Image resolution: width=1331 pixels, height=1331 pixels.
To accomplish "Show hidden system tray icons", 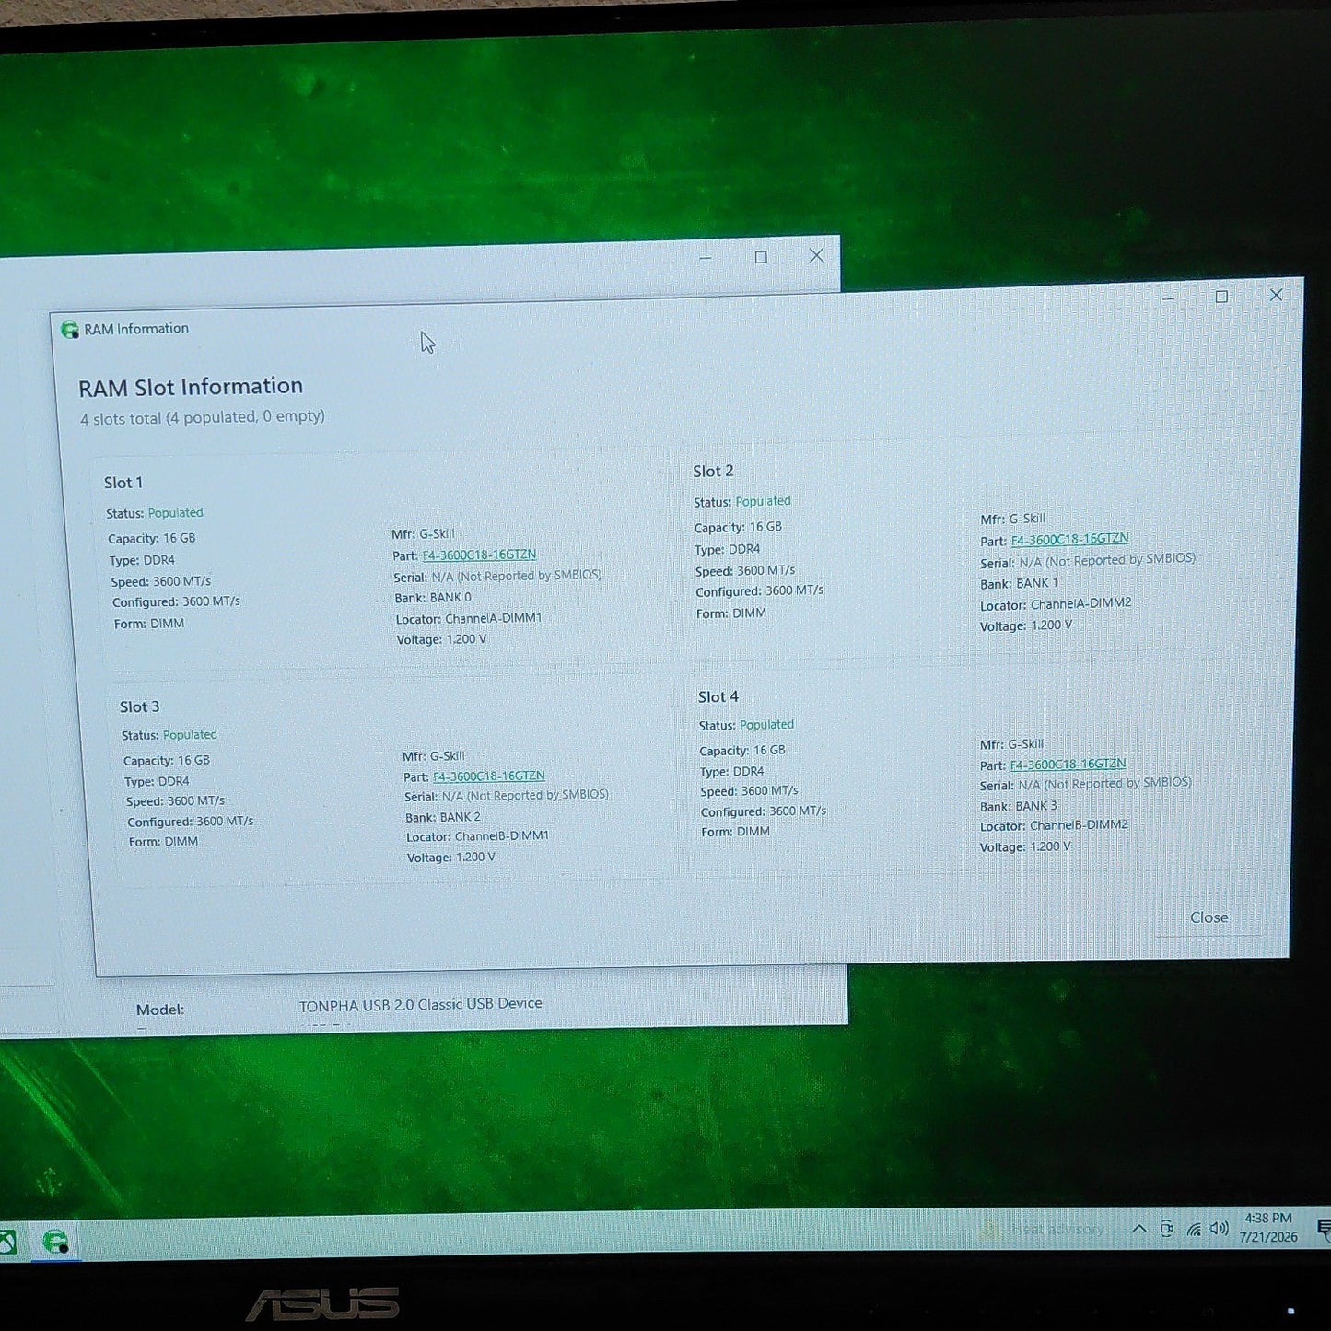I will pyautogui.click(x=1139, y=1229).
